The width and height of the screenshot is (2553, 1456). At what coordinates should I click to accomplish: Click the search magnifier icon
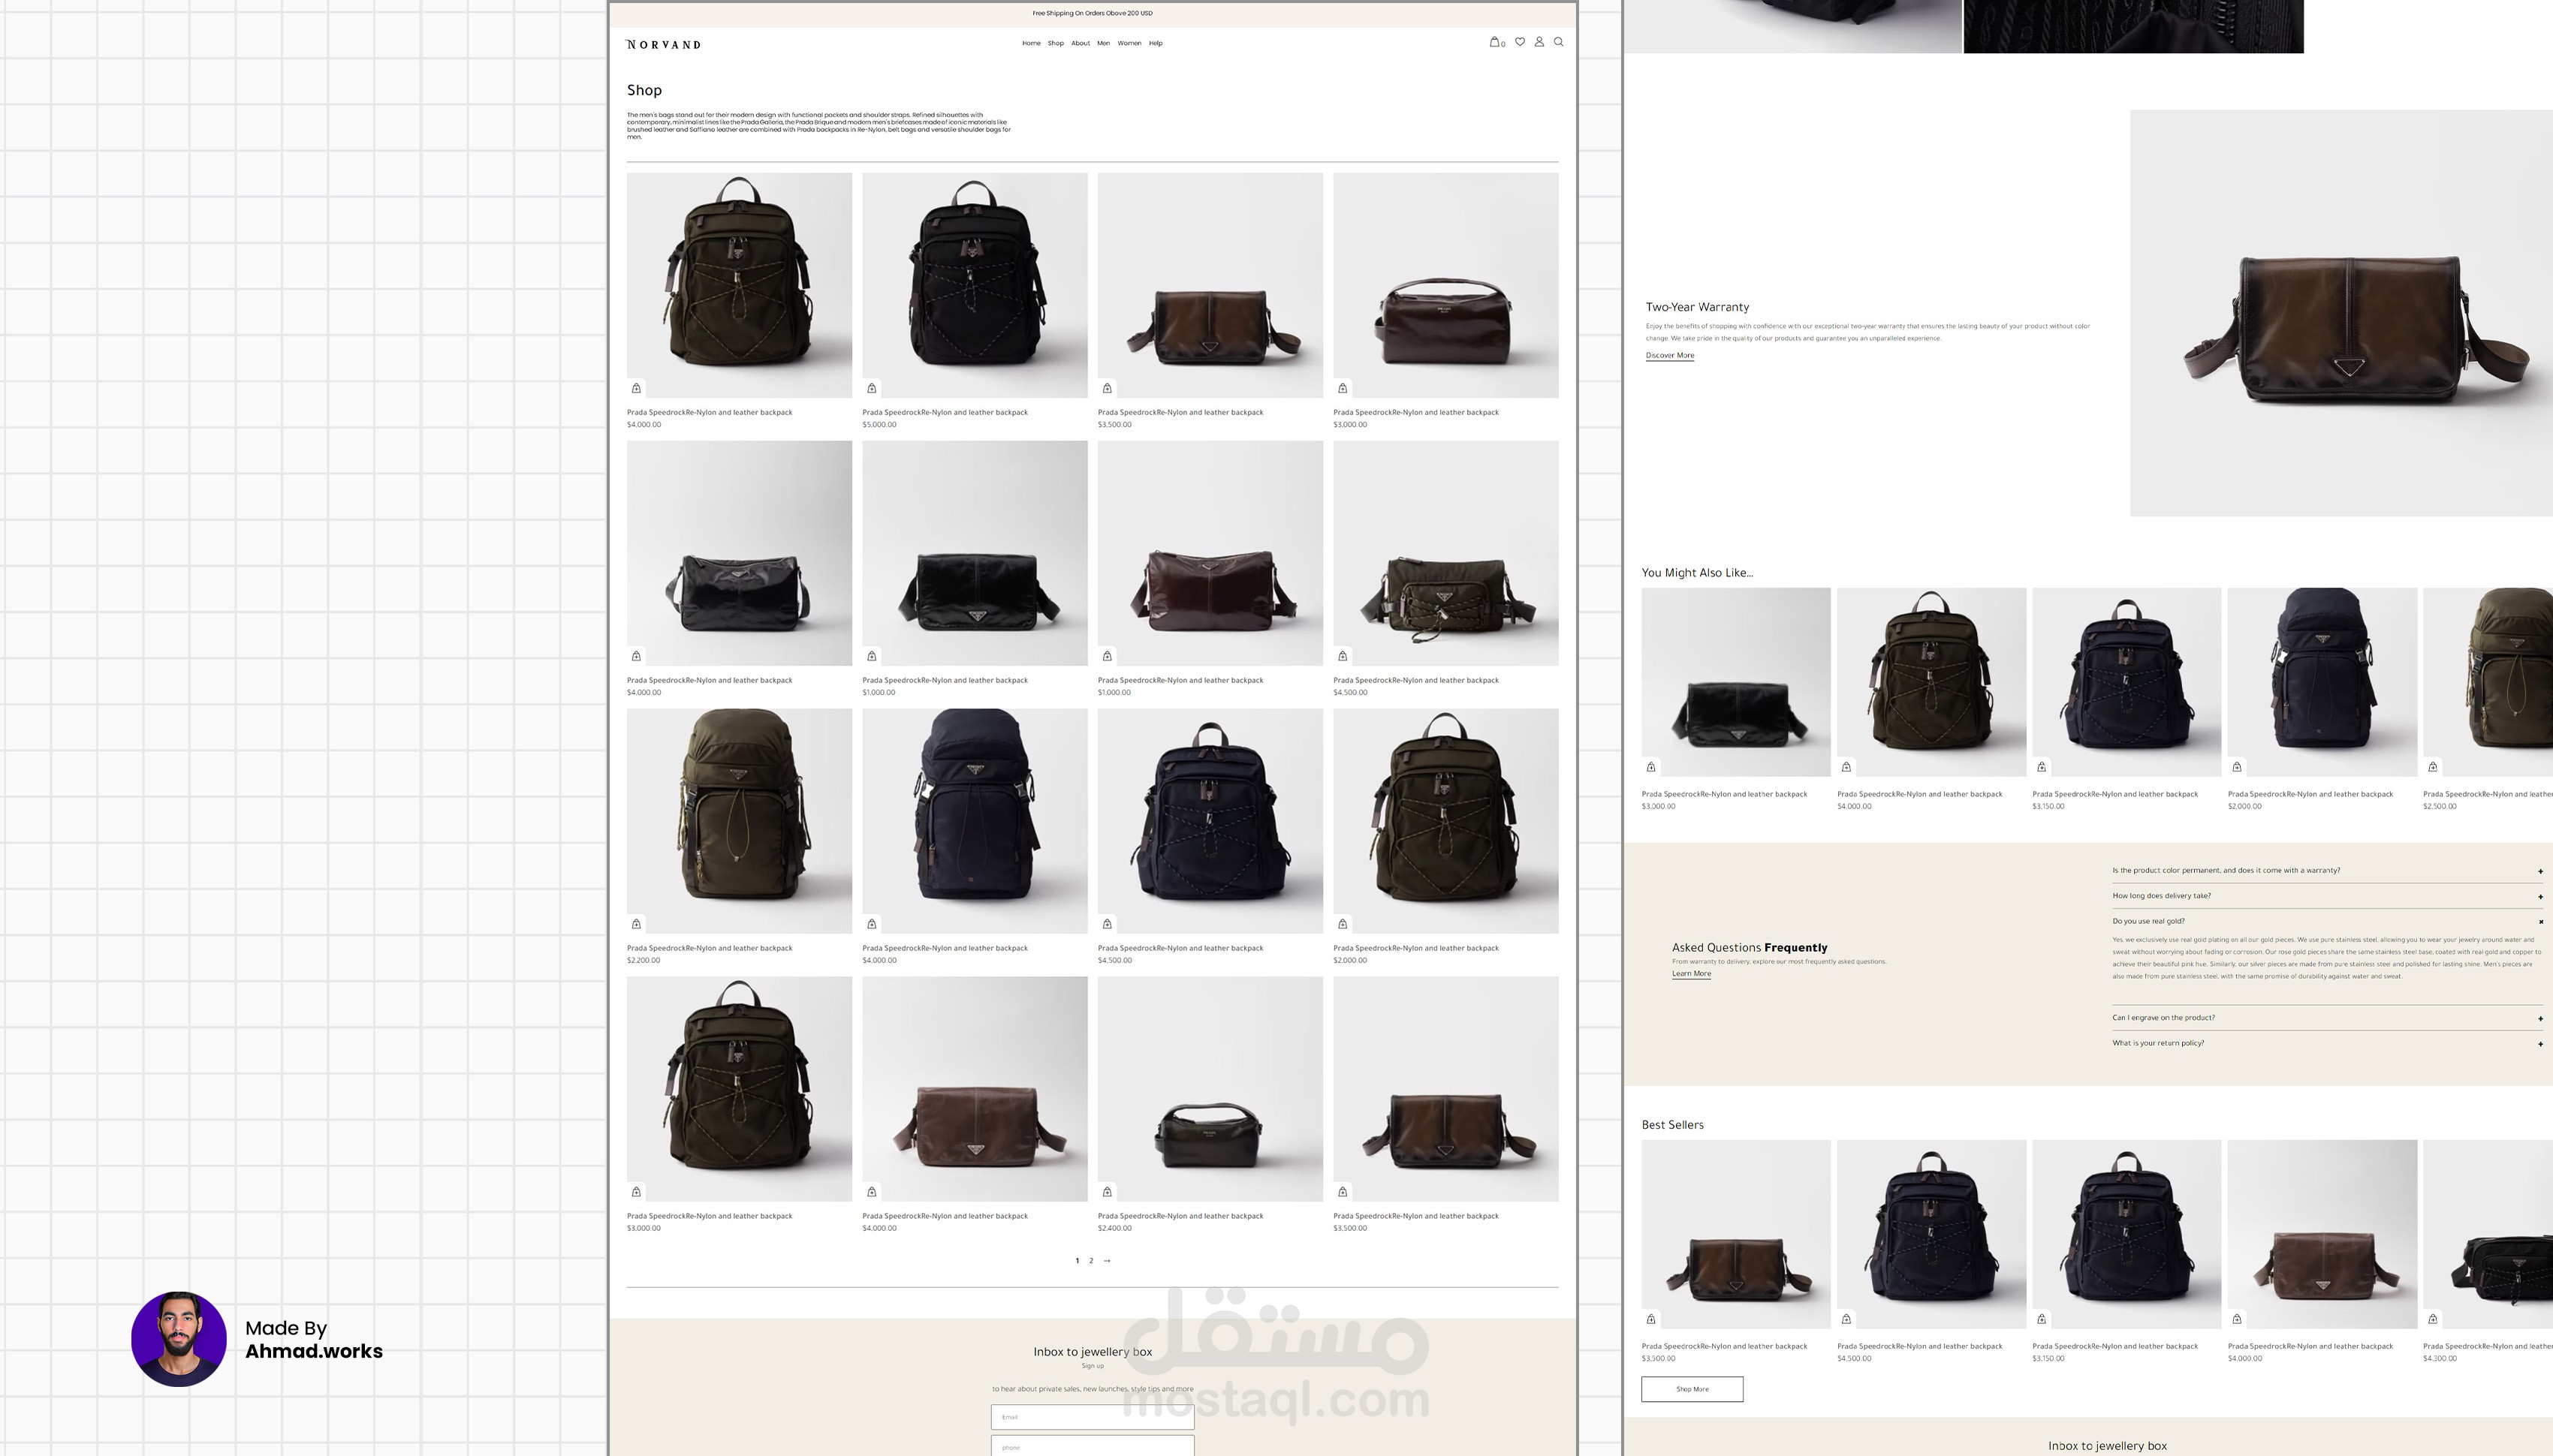coord(1559,42)
